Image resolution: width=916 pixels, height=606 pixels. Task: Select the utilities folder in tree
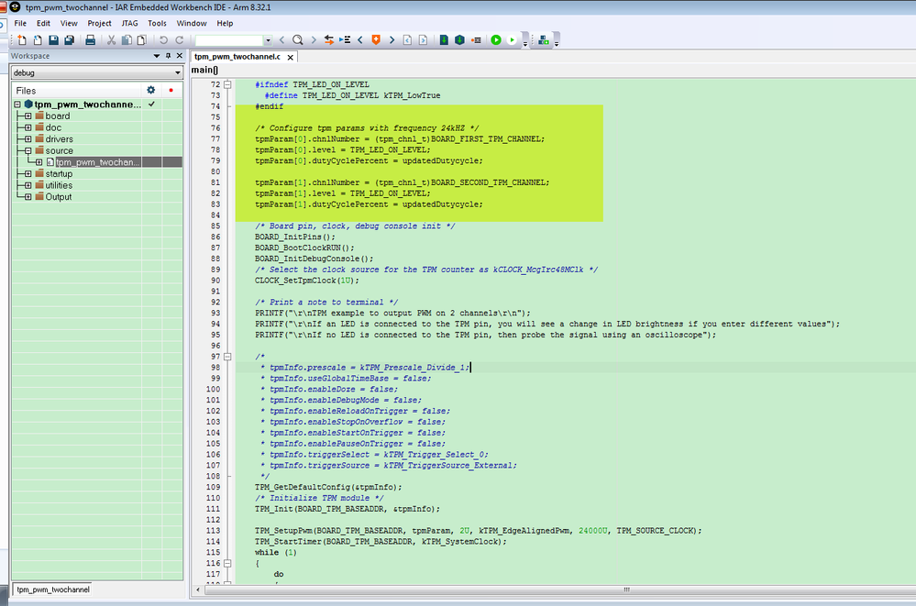(x=59, y=185)
